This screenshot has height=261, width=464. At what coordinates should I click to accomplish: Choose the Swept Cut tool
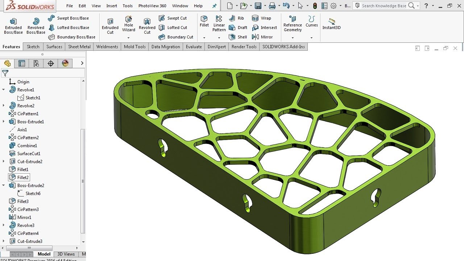click(x=173, y=18)
